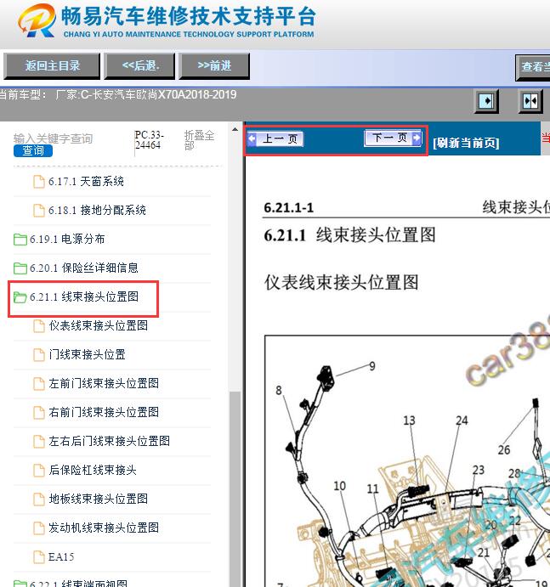Click the 刷新当前页 refresh link
550x587 pixels.
coord(466,143)
